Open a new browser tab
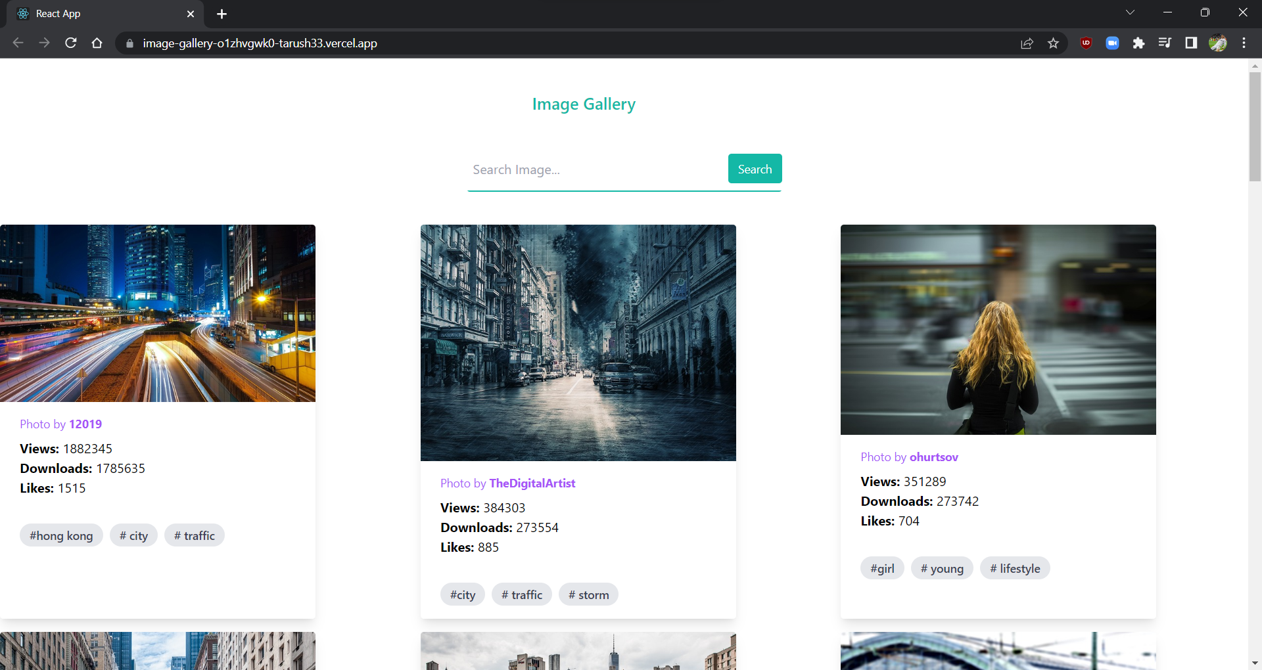1262x670 pixels. click(x=222, y=14)
